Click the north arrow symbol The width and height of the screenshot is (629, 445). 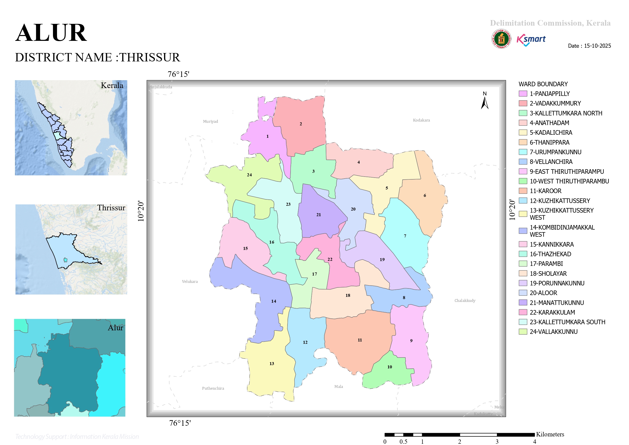[485, 100]
